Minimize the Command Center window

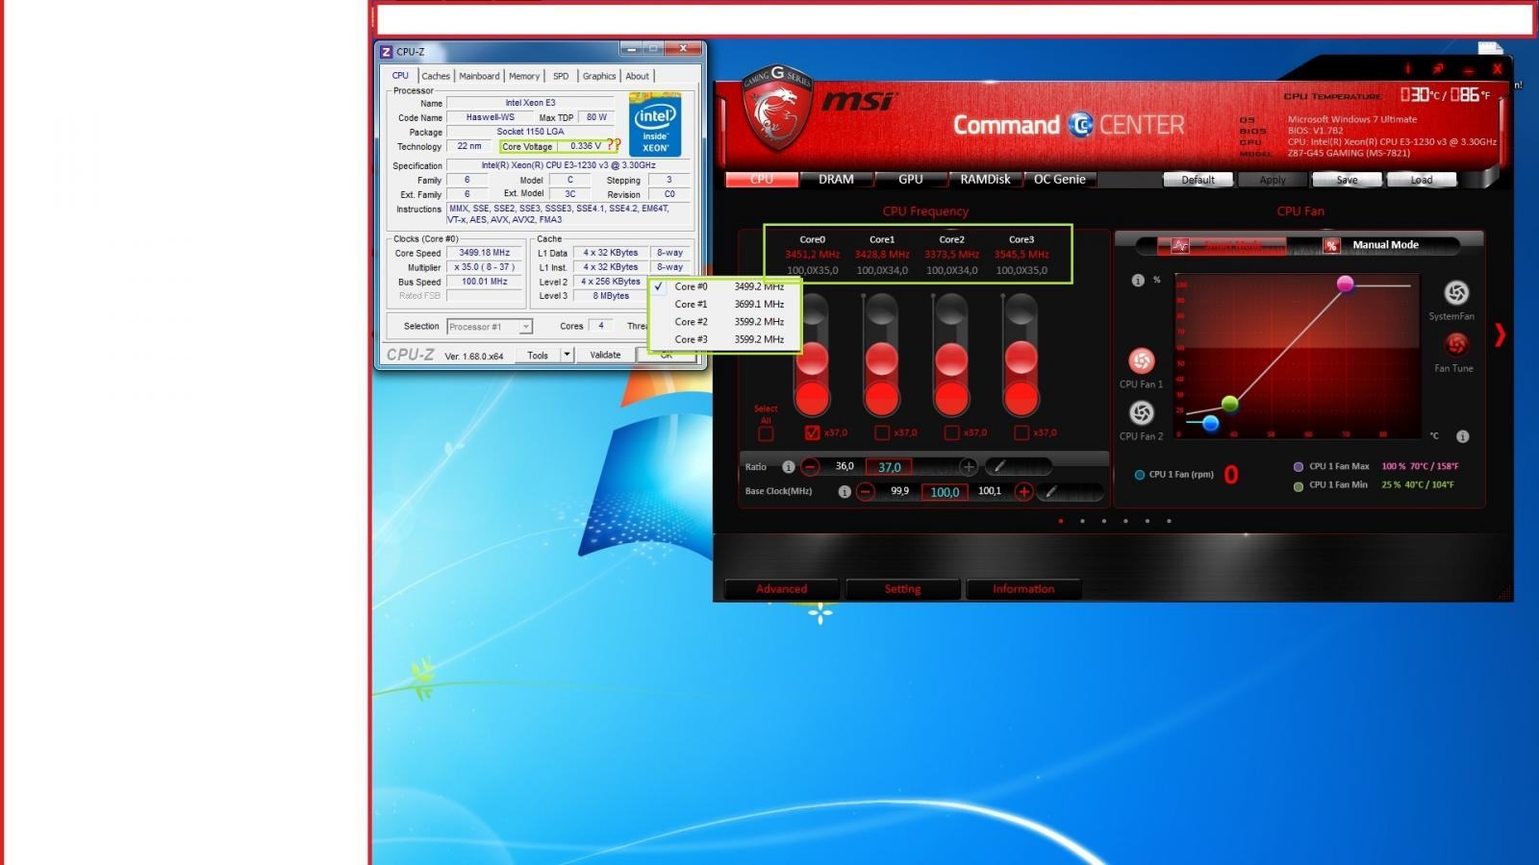coord(1468,69)
